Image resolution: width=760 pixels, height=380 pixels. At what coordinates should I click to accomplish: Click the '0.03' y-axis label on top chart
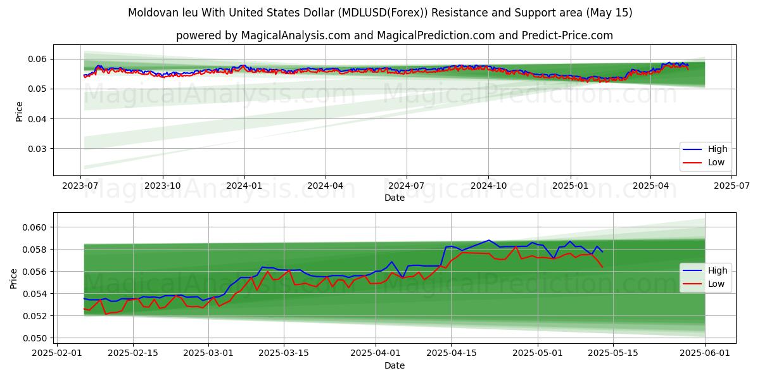click(39, 149)
